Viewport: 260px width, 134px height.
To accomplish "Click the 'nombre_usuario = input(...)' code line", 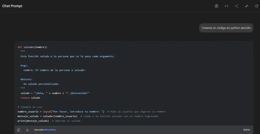I will (61, 112).
